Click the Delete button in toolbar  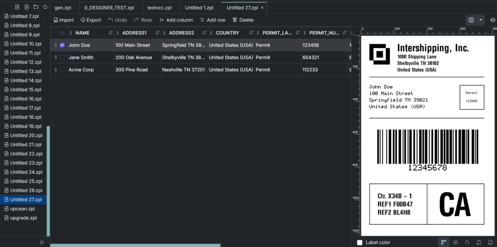[x=243, y=20]
